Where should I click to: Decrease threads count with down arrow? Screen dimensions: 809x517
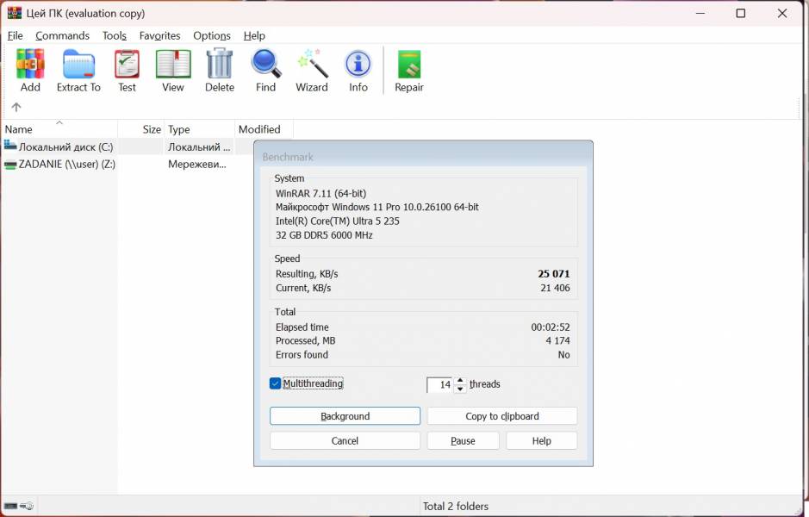click(460, 389)
